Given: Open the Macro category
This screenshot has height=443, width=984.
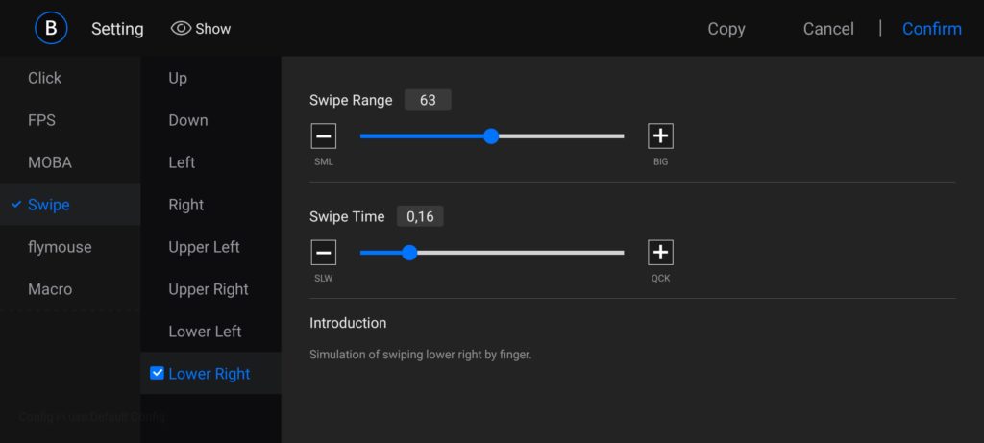Looking at the screenshot, I should [50, 289].
